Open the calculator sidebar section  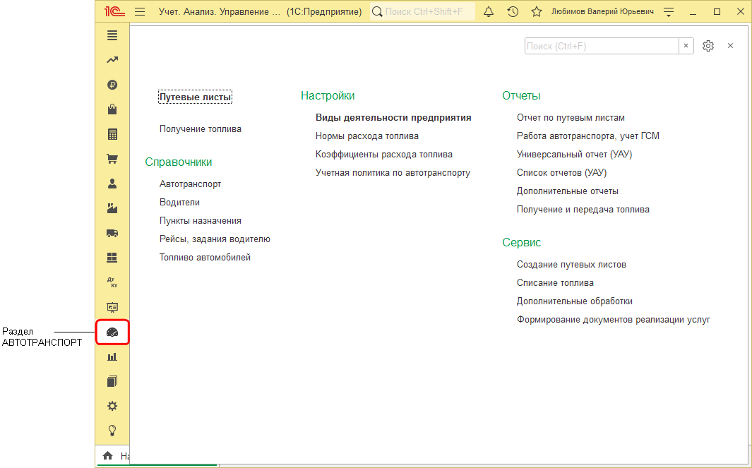tap(112, 134)
